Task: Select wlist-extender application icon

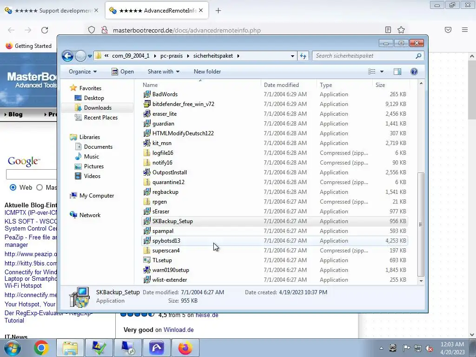Action: coord(147,279)
